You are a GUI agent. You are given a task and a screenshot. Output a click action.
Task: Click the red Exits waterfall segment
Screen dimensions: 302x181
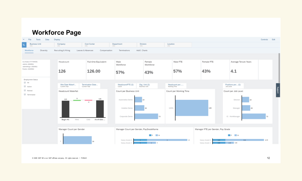tap(88, 100)
